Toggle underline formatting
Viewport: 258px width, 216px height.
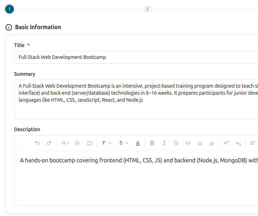click(x=200, y=143)
